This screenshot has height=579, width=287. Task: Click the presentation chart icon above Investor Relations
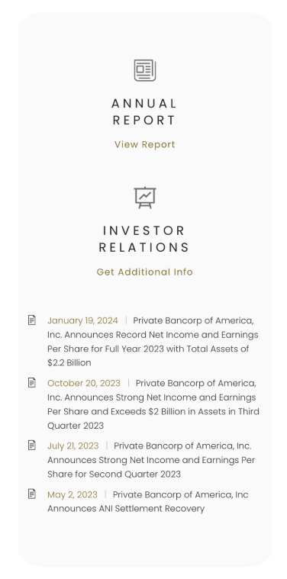coord(145,198)
